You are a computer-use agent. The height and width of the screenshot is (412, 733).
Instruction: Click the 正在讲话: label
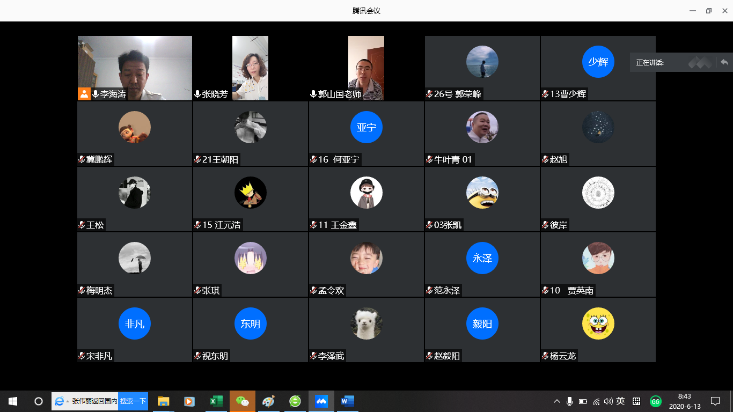650,63
